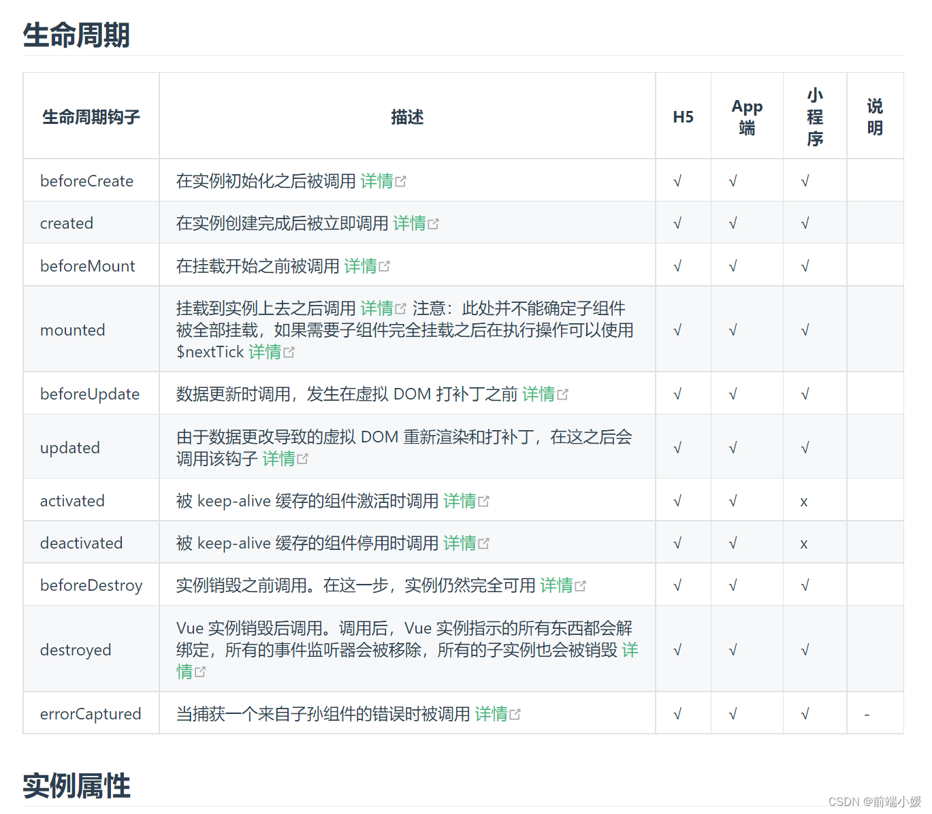Image resolution: width=932 pixels, height=814 pixels.
Task: Open 详情 link in errorCaptured row
Action: (491, 714)
